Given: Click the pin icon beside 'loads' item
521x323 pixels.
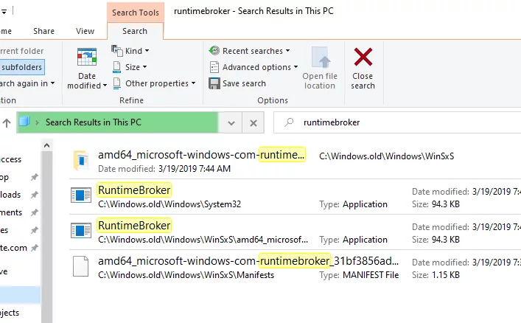Looking at the screenshot, I should tap(34, 195).
